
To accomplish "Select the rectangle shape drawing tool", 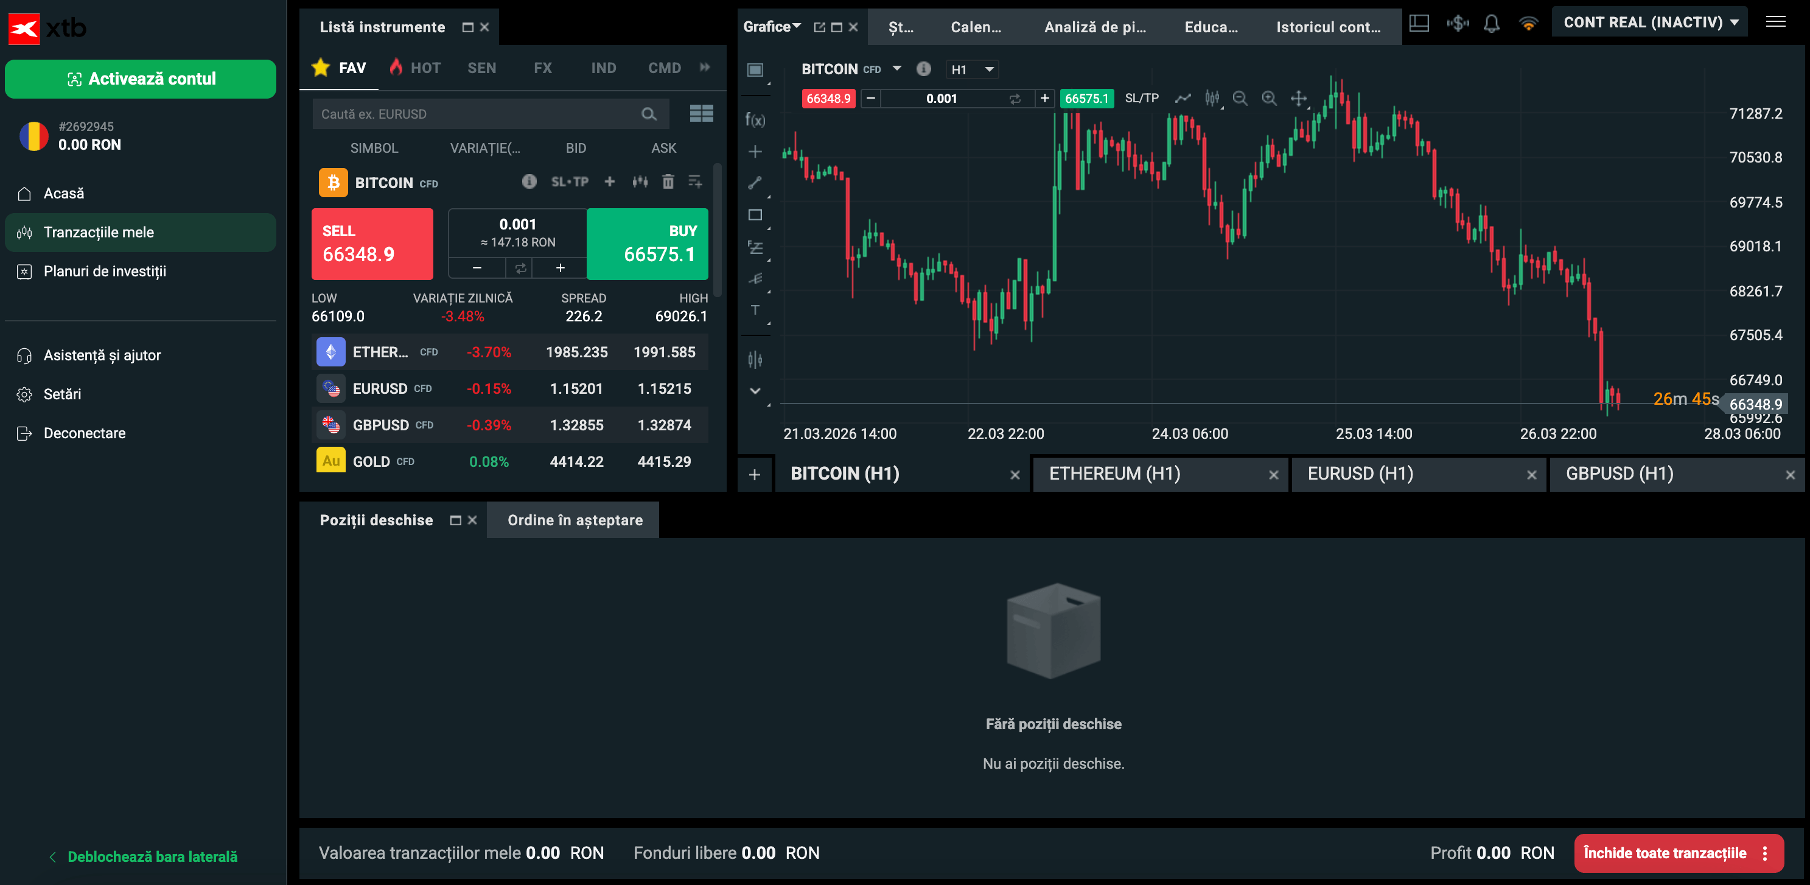I will pos(755,215).
